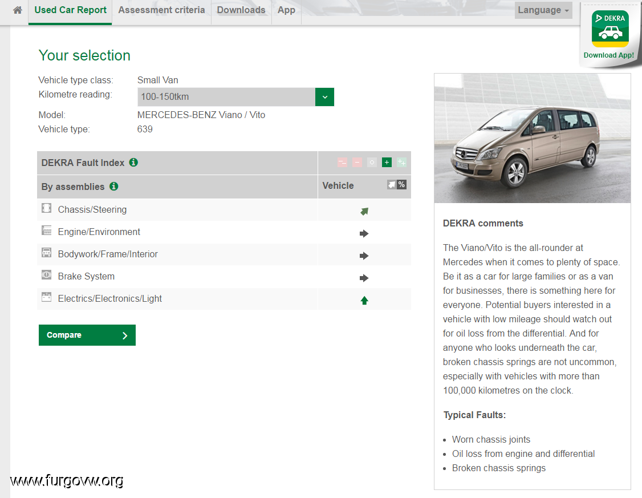Select the Brake System row label
This screenshot has height=498, width=642.
point(86,277)
